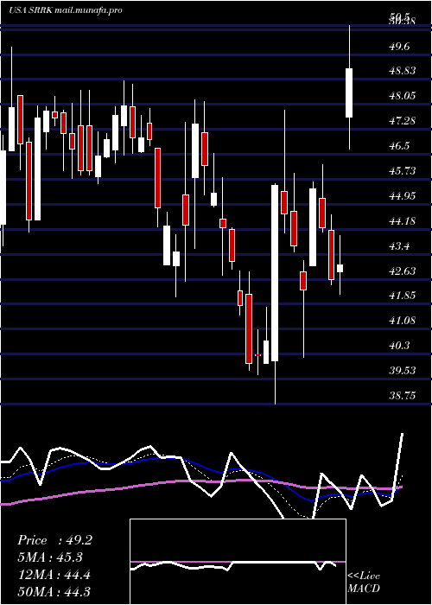
Task: Click the 44.95 price axis label
Action: [403, 196]
